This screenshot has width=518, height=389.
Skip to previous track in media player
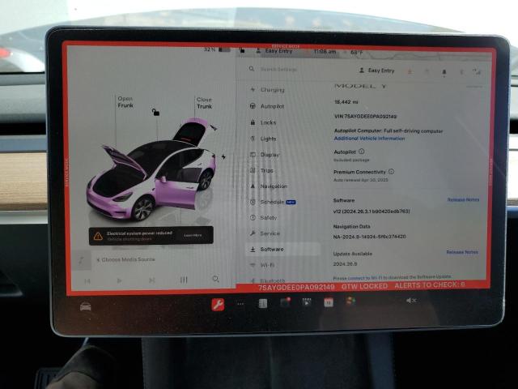point(87,281)
